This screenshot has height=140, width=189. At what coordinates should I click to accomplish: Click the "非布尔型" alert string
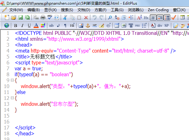click(63, 104)
